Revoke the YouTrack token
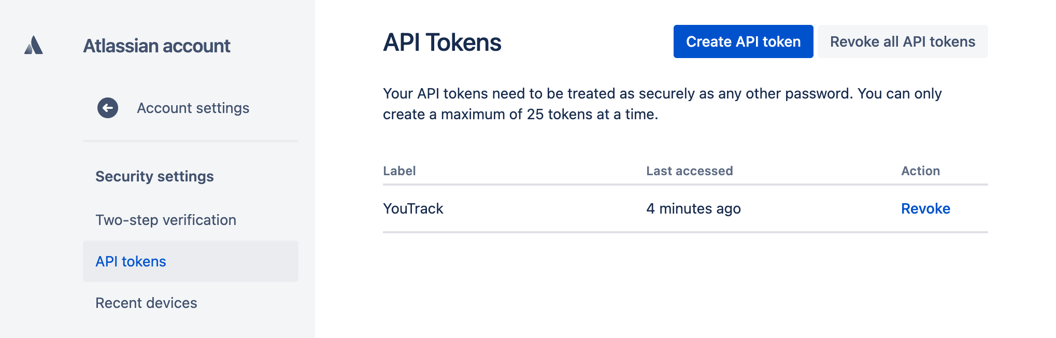1056x338 pixels. click(925, 208)
